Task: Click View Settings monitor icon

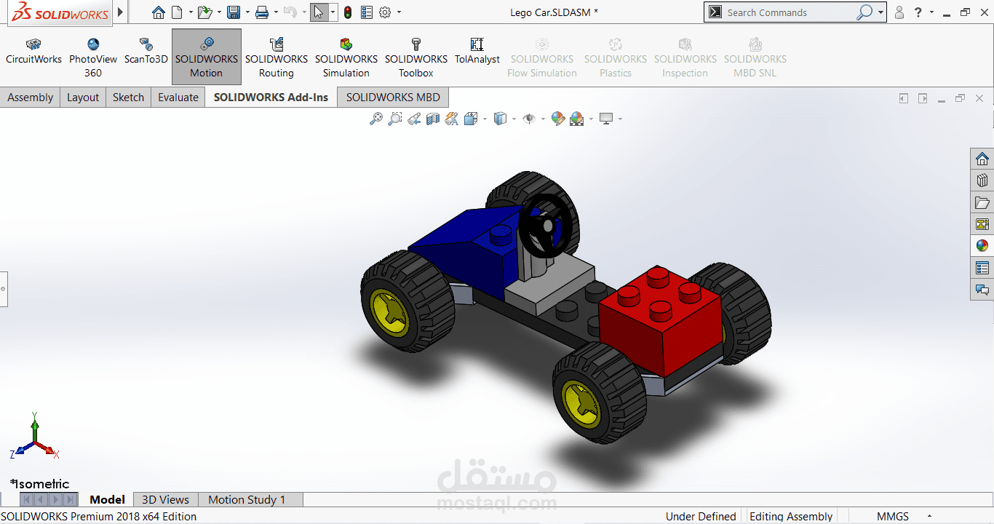Action: point(606,119)
